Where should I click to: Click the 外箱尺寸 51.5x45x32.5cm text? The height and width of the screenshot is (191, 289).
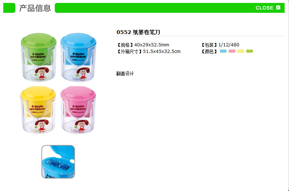click(149, 51)
